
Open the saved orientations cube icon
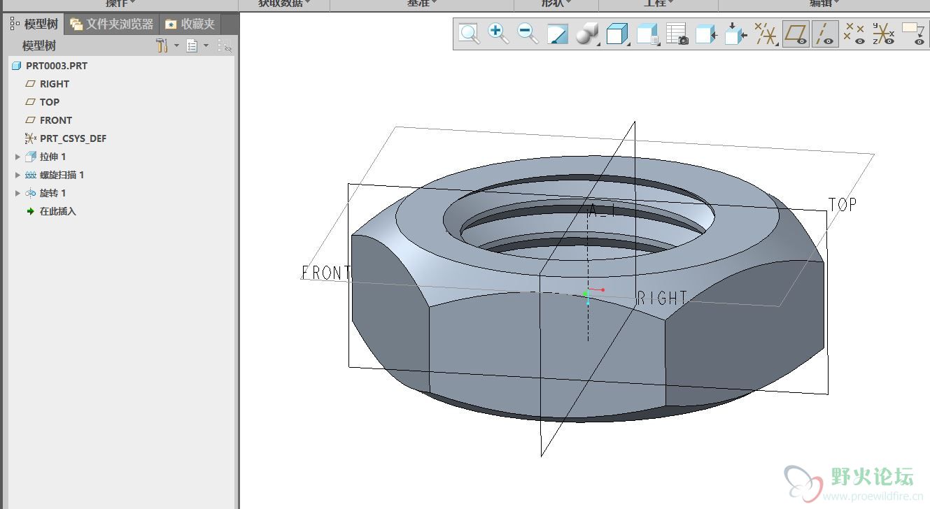[617, 34]
